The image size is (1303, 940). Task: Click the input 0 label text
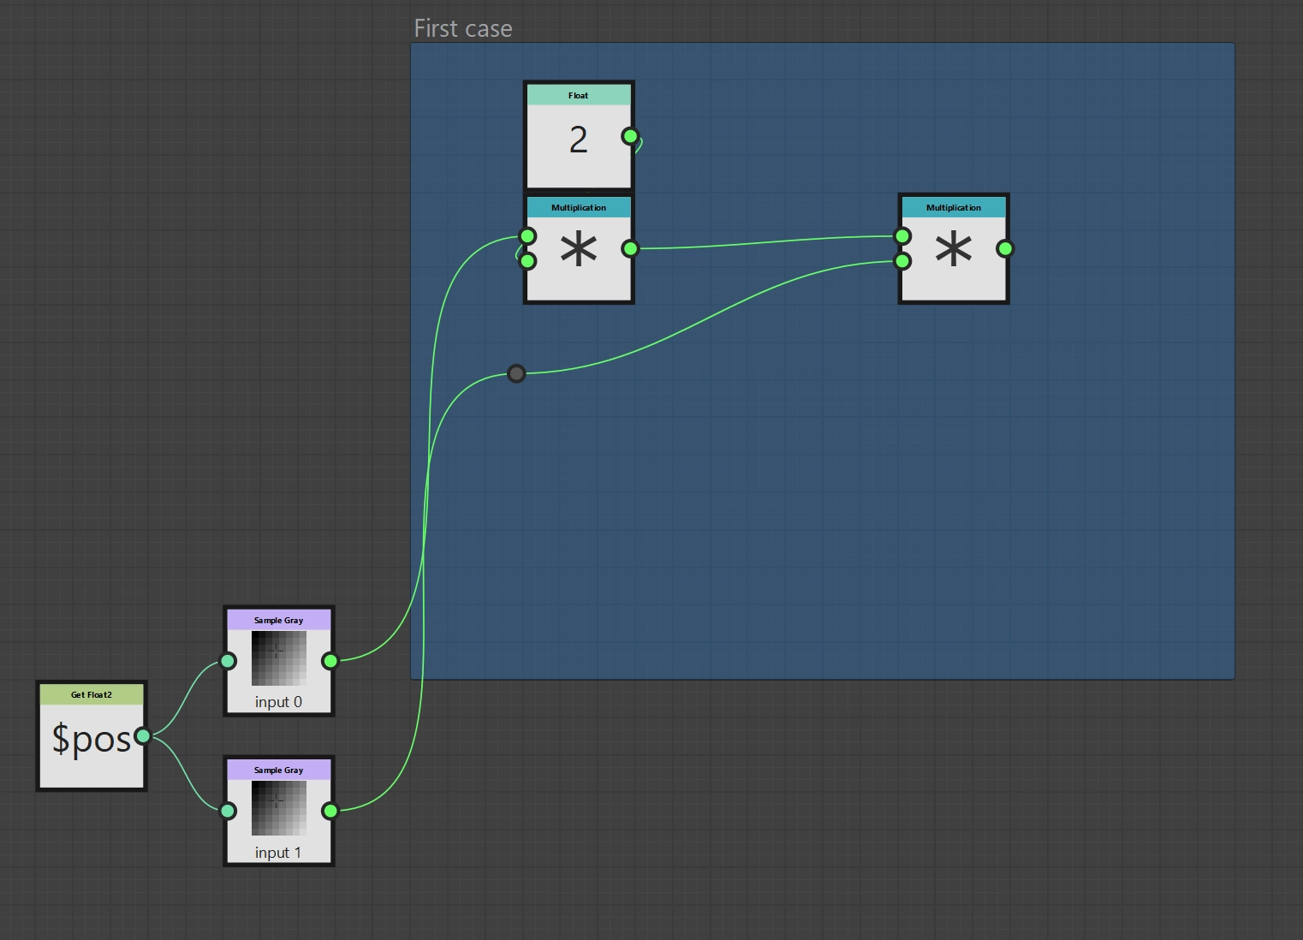click(x=278, y=702)
